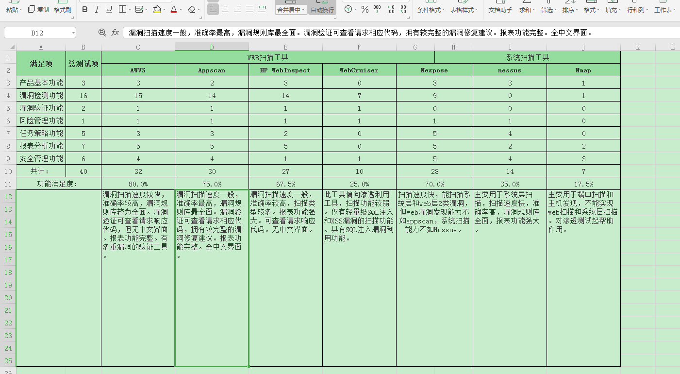Apply percent style
680x374 pixels.
pos(365,9)
